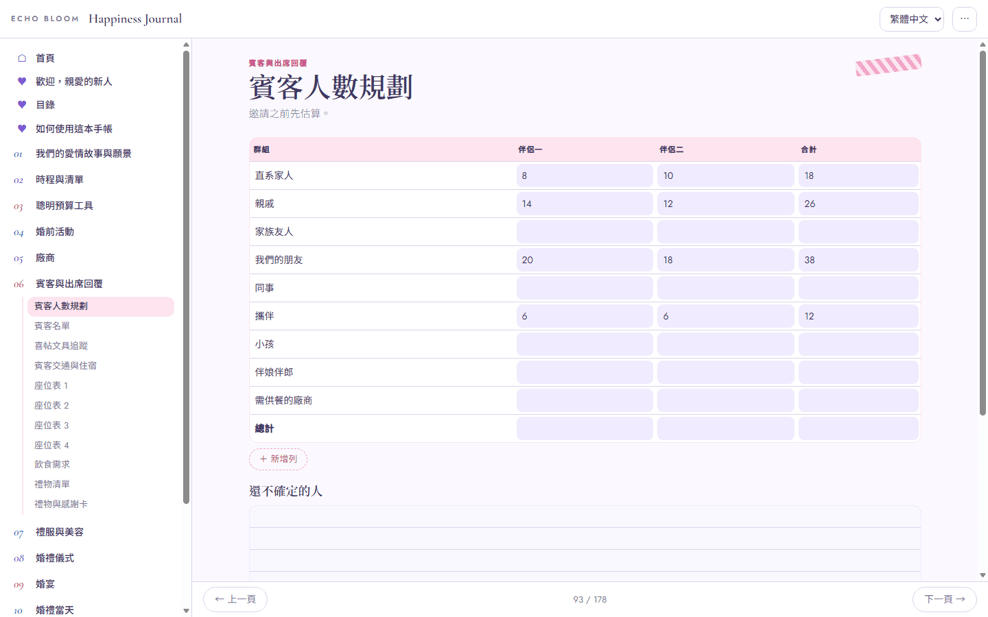Open the 禮物與感謝卡 page
Screen dimensions: 988x617
point(101,505)
